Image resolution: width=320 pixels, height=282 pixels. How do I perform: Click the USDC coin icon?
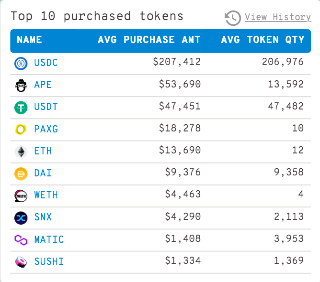(21, 63)
